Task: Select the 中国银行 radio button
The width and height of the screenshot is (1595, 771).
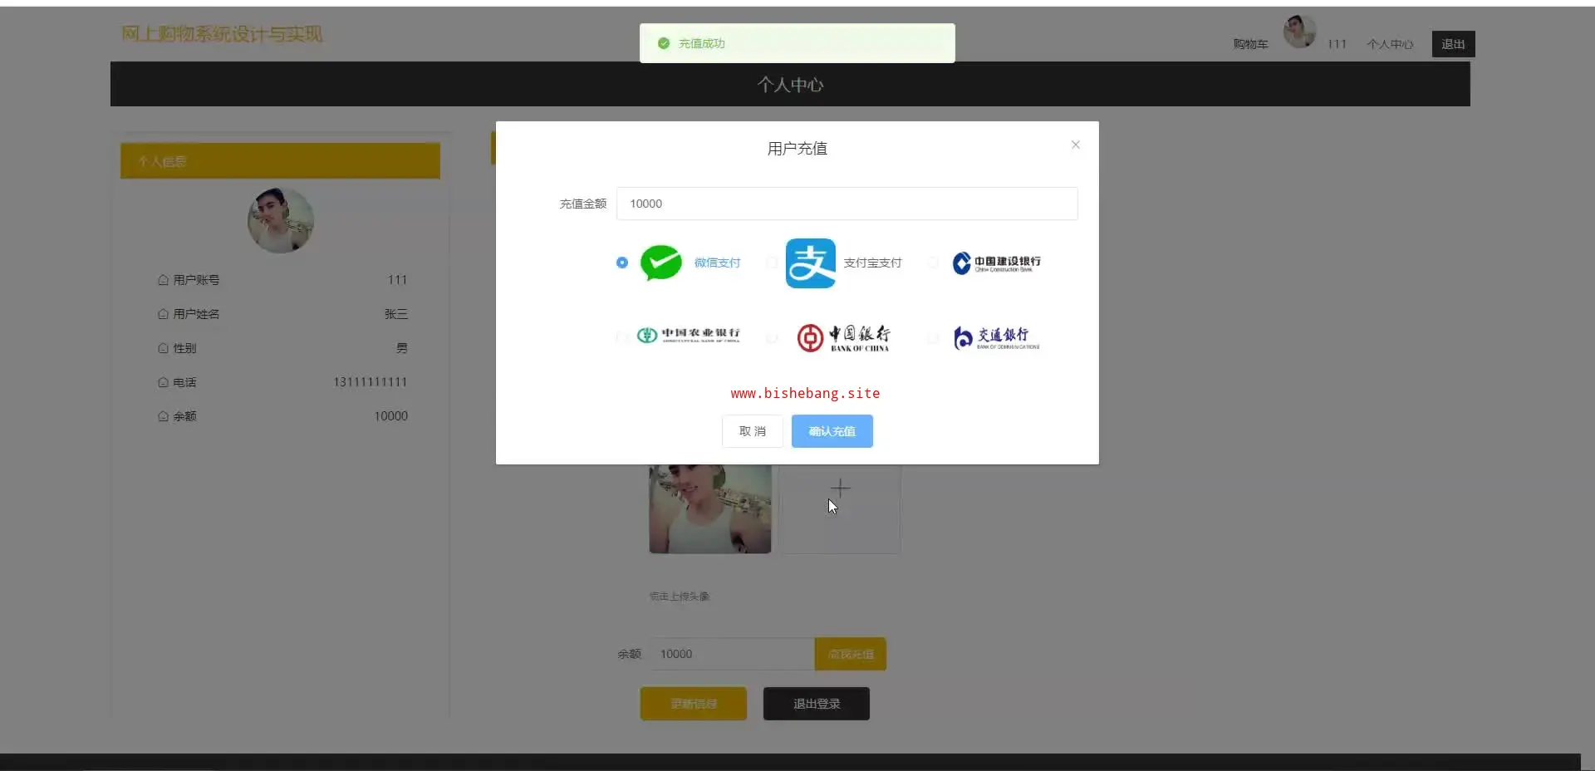Action: (772, 337)
